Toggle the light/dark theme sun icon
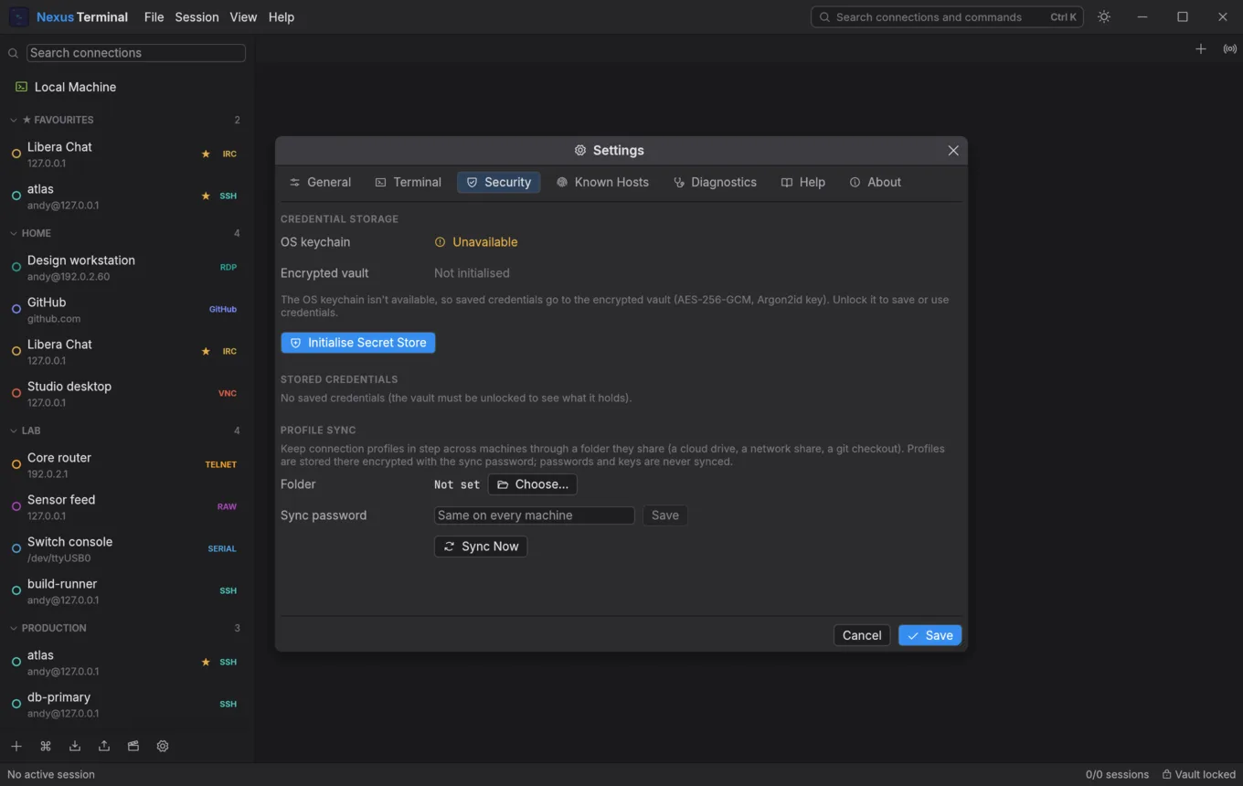This screenshot has height=786, width=1243. click(x=1104, y=17)
